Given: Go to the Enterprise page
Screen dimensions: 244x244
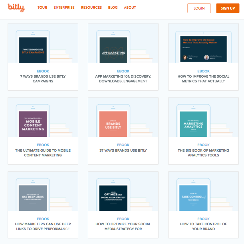Looking at the screenshot, I should [x=64, y=8].
